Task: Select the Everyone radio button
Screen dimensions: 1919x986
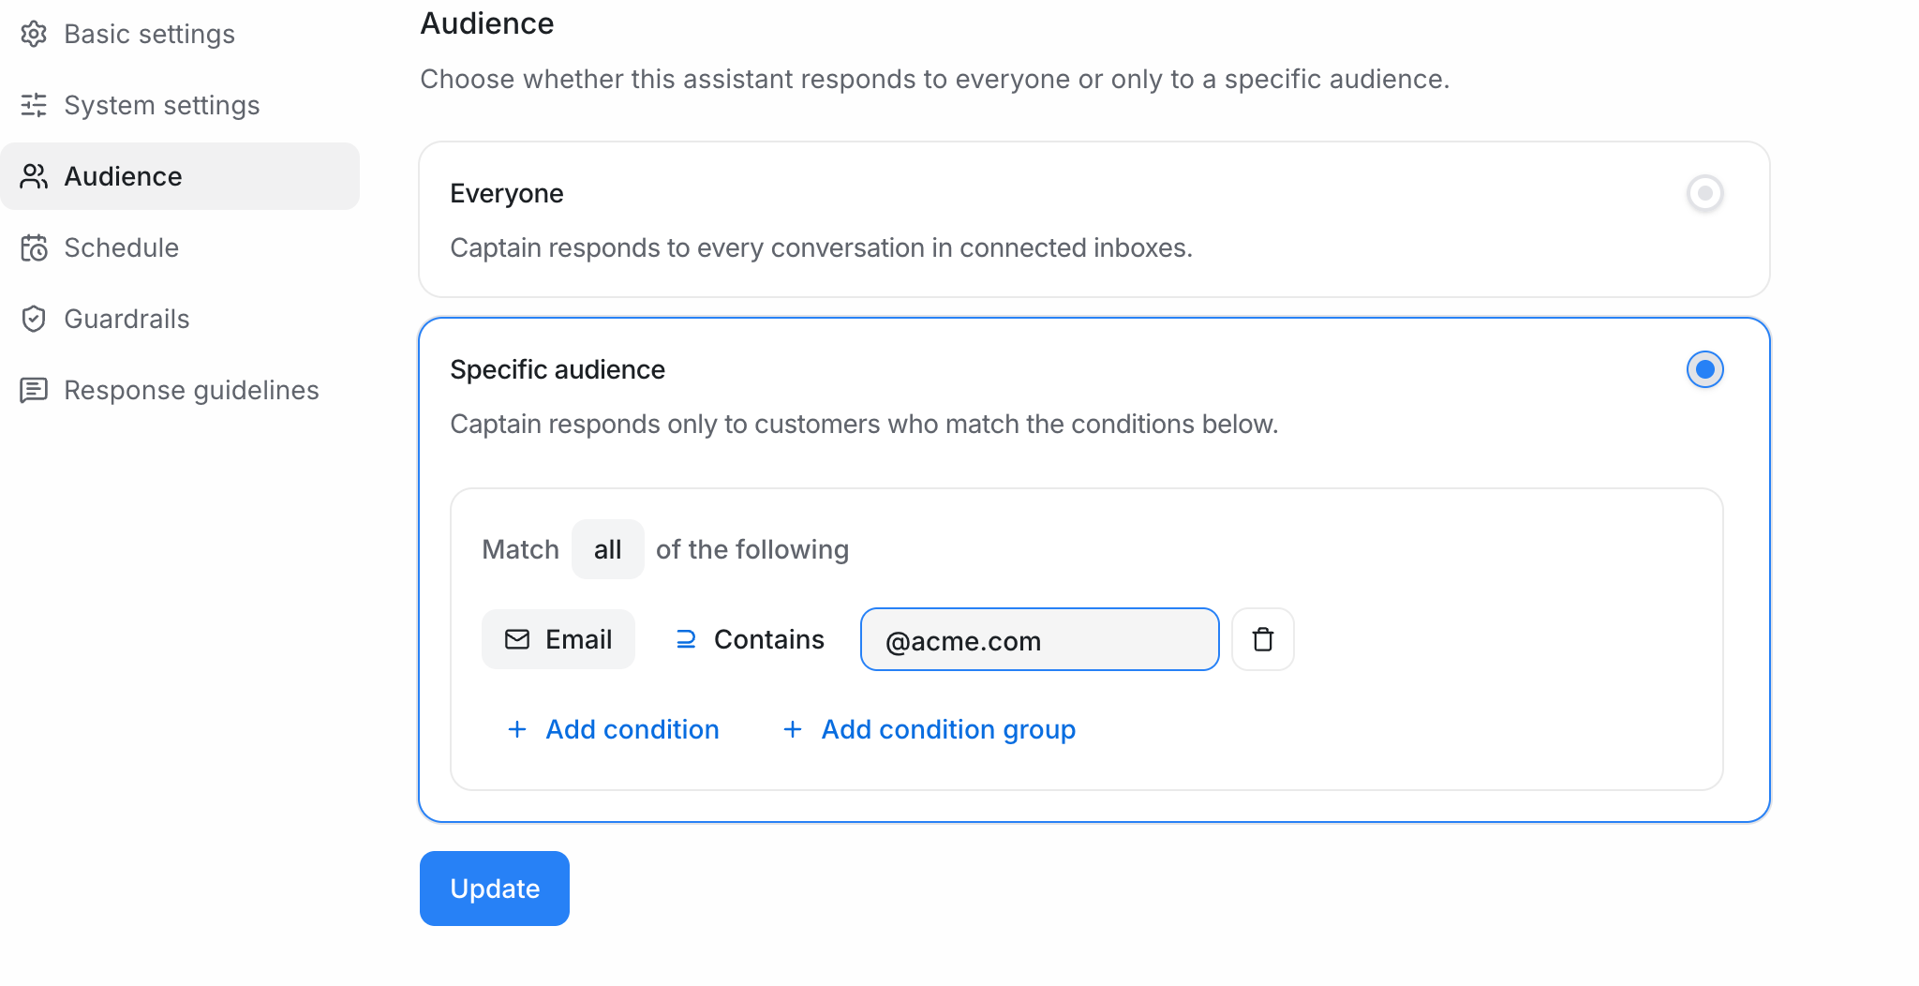Action: coord(1705,193)
